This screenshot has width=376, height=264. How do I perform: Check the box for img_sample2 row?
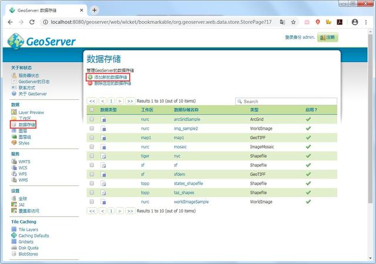click(92, 128)
